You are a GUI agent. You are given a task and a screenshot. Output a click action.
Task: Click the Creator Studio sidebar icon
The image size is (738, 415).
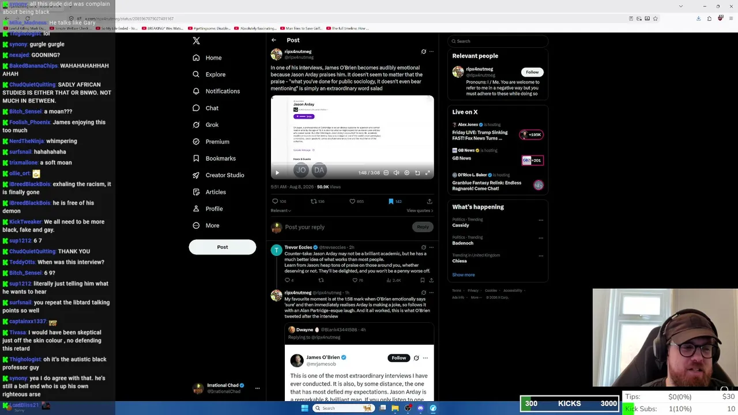[196, 175]
